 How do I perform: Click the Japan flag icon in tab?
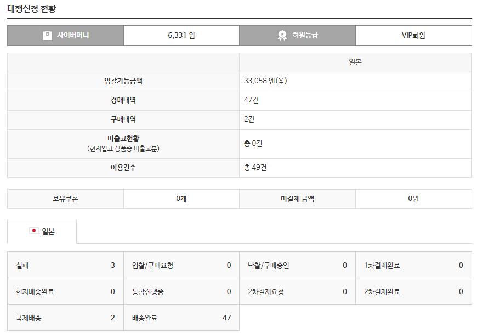34,231
